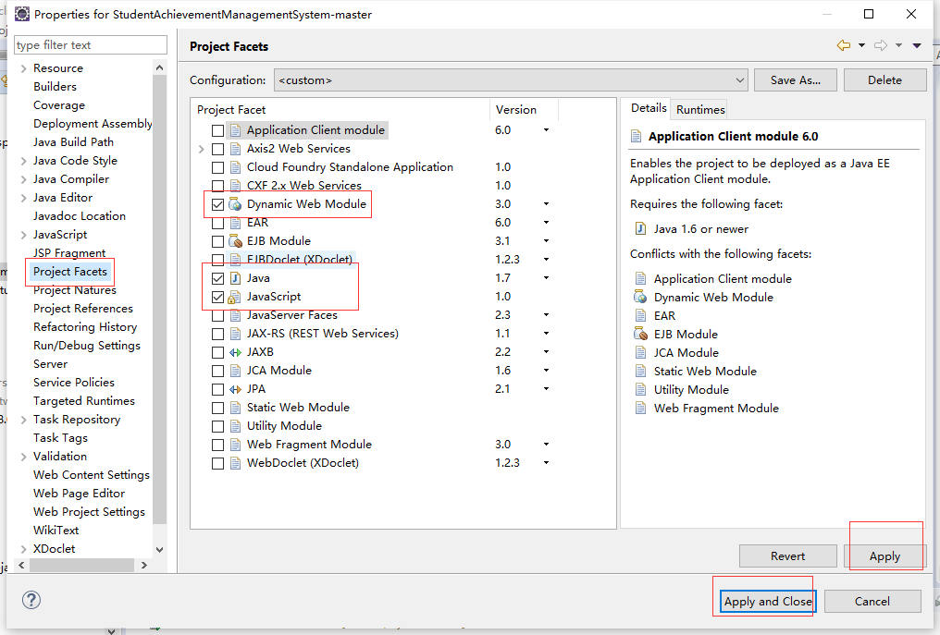Click the Apply and Close button

(768, 602)
